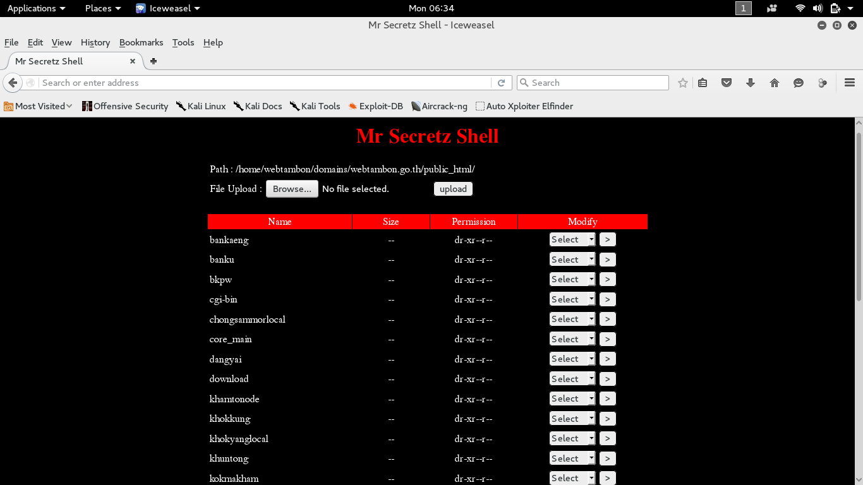Open Select dropdown for core_main

pyautogui.click(x=572, y=339)
